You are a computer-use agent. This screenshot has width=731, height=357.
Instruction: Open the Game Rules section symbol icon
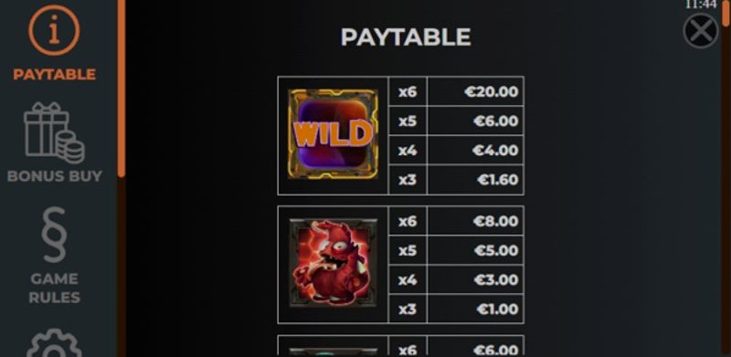(x=54, y=235)
